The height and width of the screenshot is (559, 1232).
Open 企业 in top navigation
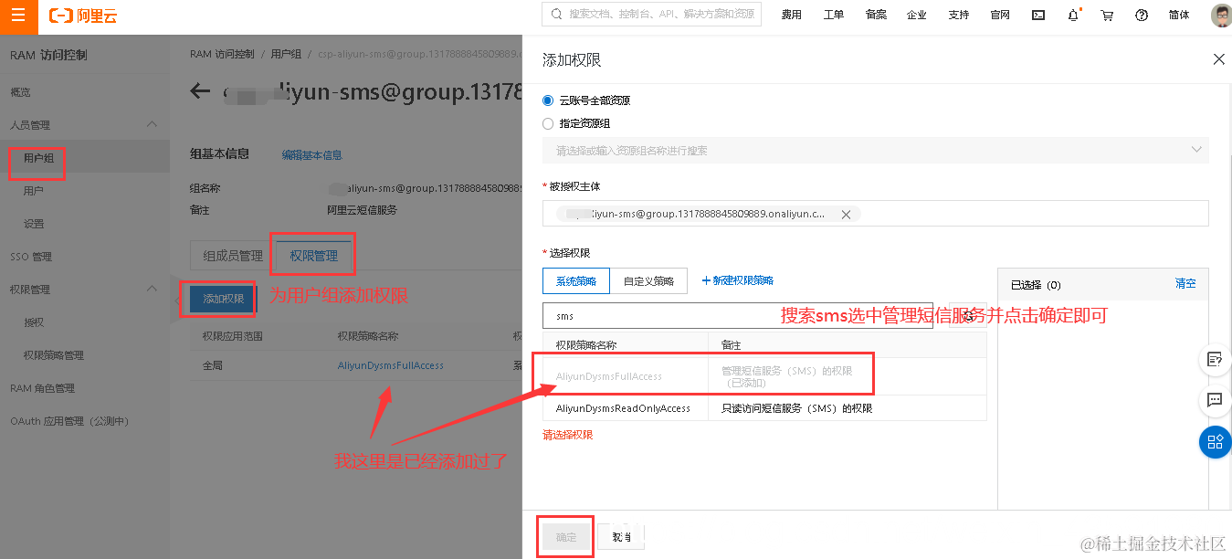tap(917, 15)
